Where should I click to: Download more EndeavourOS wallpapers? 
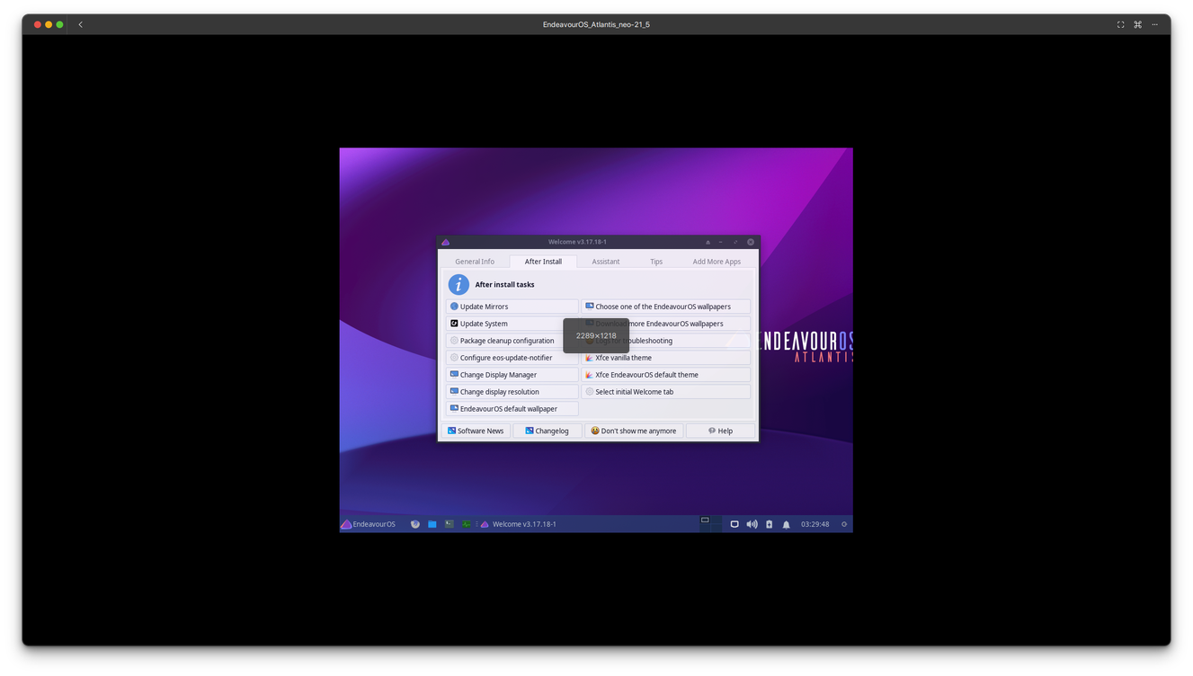[x=665, y=324]
